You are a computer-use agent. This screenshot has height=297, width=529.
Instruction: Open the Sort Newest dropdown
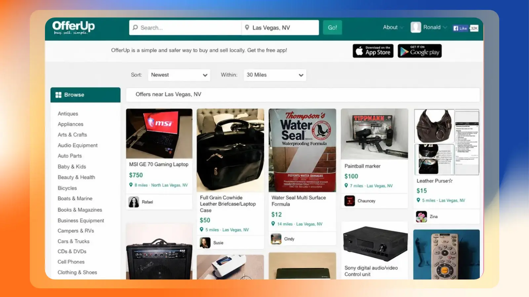(x=179, y=75)
